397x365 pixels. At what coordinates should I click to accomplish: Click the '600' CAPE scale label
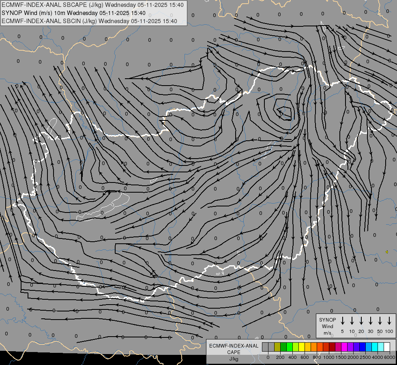tap(305, 357)
